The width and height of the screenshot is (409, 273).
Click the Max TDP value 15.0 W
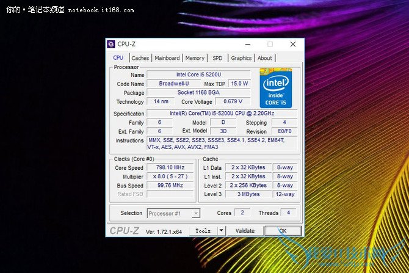239,84
